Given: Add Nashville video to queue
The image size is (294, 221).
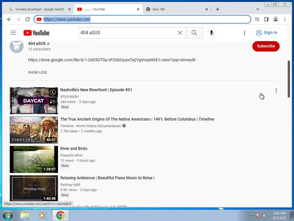Looking at the screenshot, I should pyautogui.click(x=53, y=102).
